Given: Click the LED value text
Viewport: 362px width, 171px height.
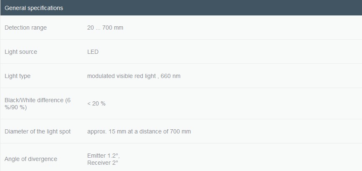Looking at the screenshot, I should [93, 52].
